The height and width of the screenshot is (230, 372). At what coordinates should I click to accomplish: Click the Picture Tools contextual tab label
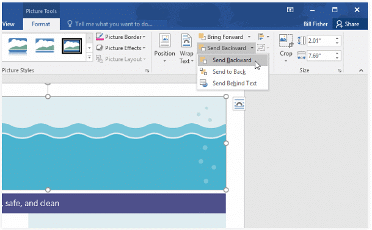(42, 11)
